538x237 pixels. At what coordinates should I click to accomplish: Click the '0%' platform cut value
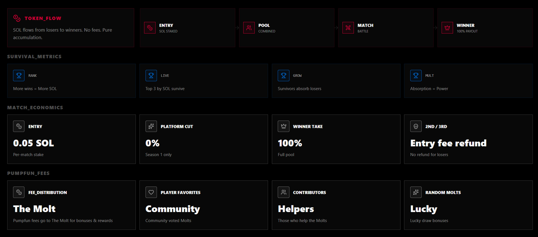(x=152, y=144)
